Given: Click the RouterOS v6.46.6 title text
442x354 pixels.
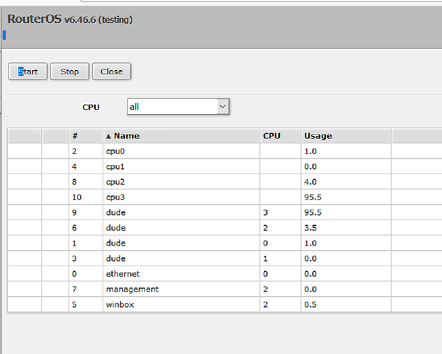Looking at the screenshot, I should point(69,20).
